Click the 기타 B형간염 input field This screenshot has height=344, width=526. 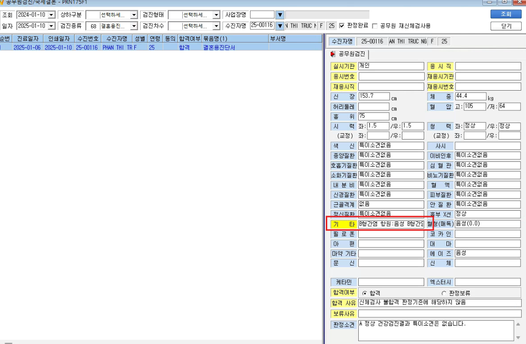click(391, 224)
